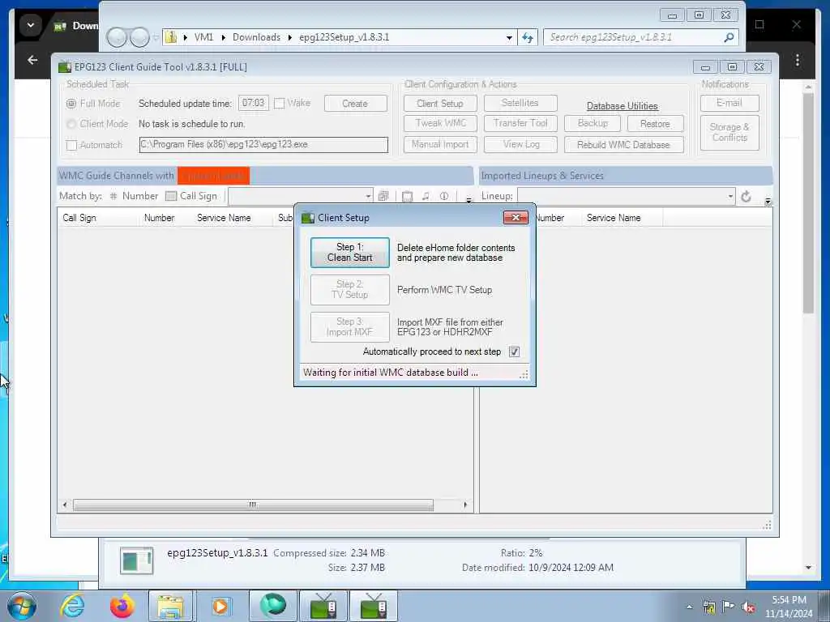This screenshot has height=622, width=830.
Task: Click the Create task button
Action: [355, 104]
